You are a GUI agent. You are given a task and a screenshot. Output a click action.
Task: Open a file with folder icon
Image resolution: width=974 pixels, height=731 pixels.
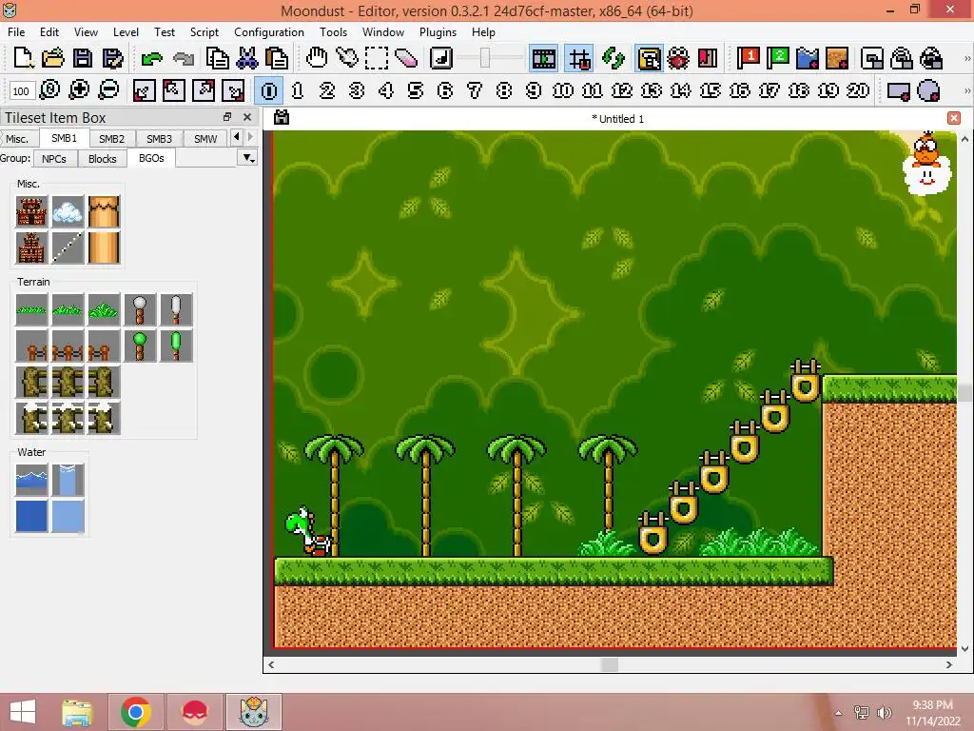(x=53, y=58)
